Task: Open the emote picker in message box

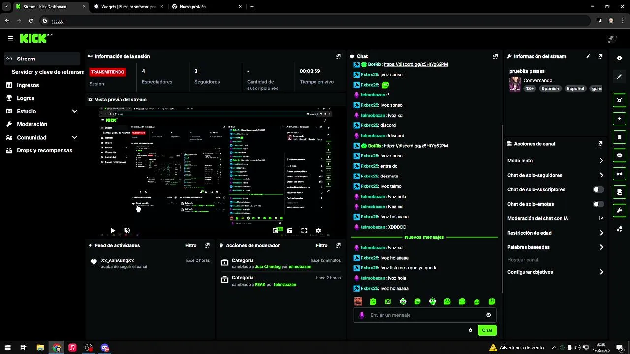Action: (488, 315)
